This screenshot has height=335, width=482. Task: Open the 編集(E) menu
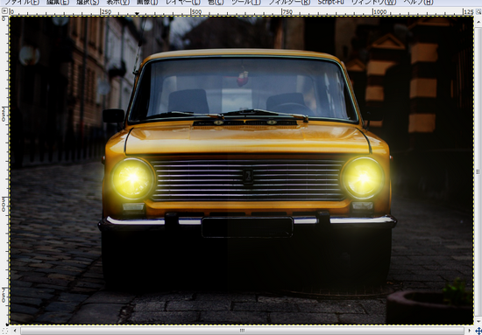pos(58,3)
